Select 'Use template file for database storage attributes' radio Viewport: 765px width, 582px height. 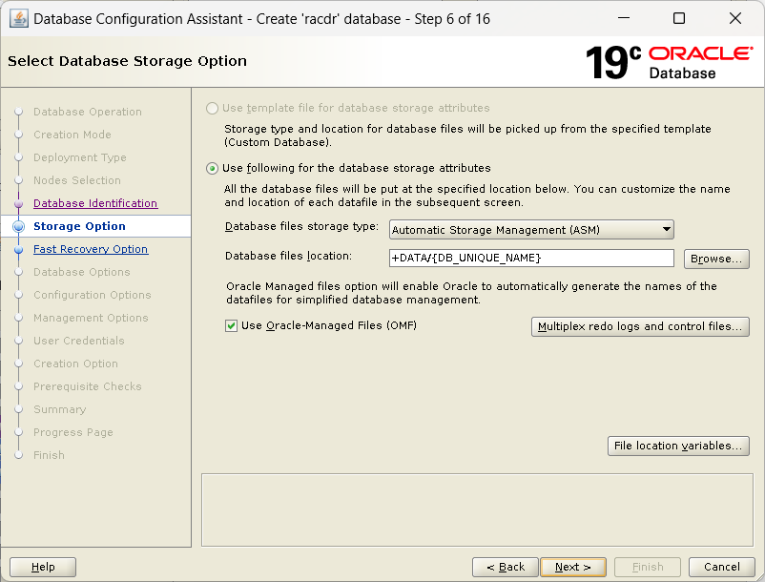[212, 108]
